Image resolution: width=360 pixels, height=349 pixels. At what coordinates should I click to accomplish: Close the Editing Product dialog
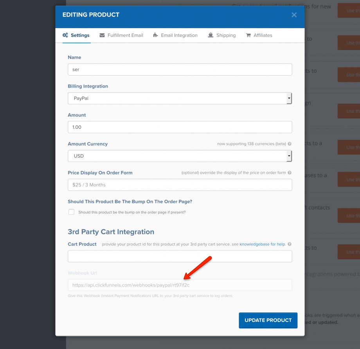[294, 15]
